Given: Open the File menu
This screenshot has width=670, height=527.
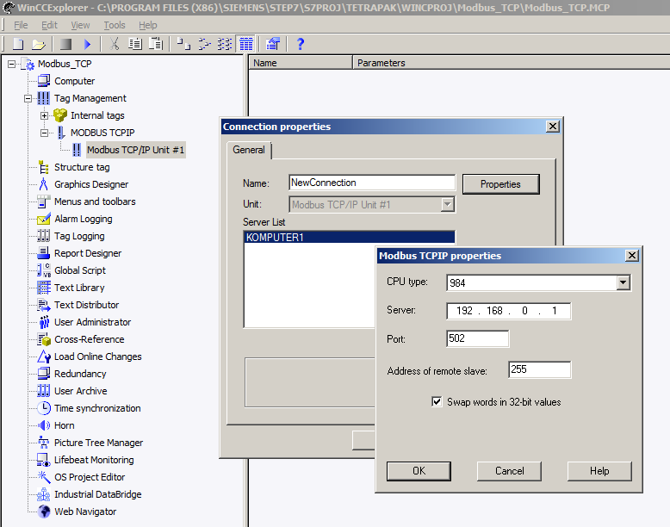Looking at the screenshot, I should pos(21,25).
